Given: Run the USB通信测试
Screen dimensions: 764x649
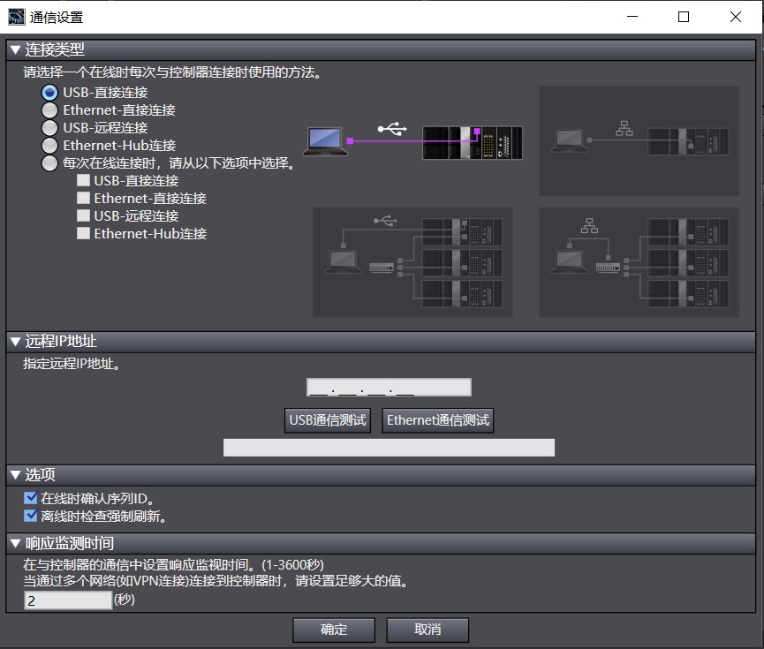Looking at the screenshot, I should point(328,420).
